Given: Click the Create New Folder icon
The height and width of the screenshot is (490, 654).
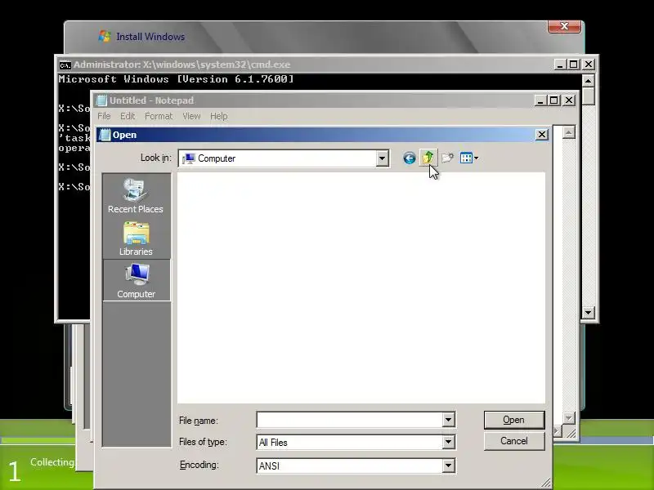Looking at the screenshot, I should [447, 158].
